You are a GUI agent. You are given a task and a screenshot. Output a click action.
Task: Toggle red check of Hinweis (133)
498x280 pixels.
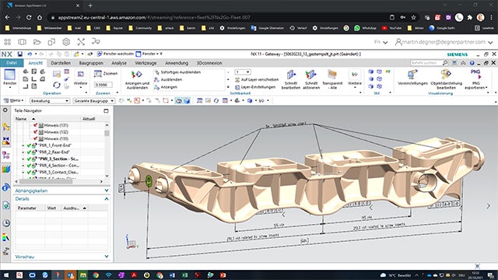pos(35,138)
